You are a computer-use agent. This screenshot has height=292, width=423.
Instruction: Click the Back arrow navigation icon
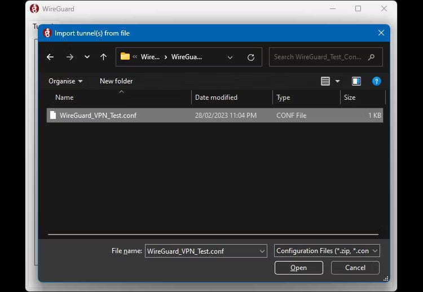(x=50, y=57)
